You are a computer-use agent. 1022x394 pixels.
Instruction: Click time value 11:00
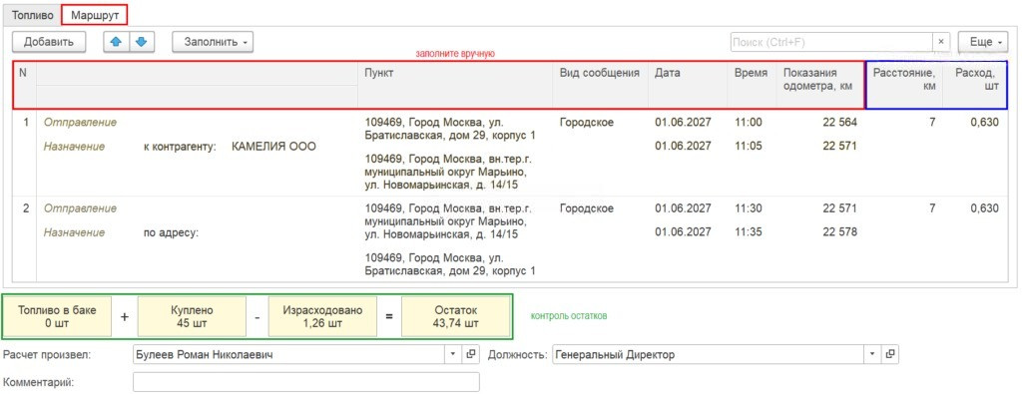coord(749,122)
